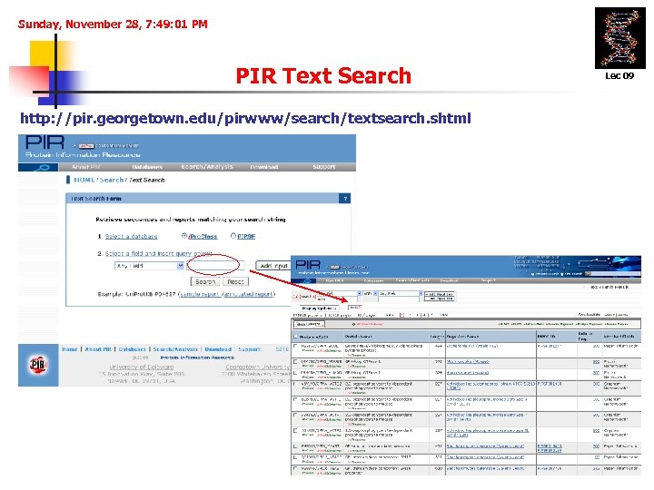Open the Mus musculus (Mouse) organism link
The height and width of the screenshot is (490, 654).
point(468,362)
